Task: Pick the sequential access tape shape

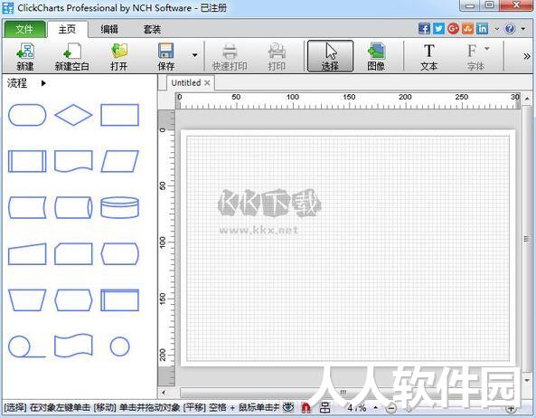Action: [26, 347]
